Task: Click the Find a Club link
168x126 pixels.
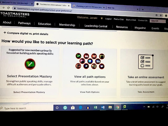Action: (119, 19)
